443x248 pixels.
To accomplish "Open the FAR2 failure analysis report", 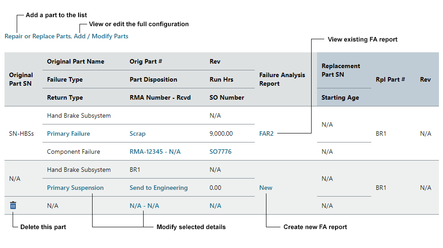I will pos(266,133).
